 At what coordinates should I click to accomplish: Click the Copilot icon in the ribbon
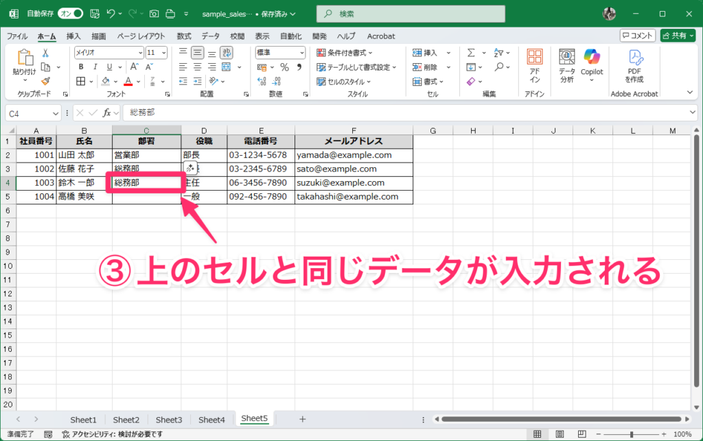coord(591,62)
